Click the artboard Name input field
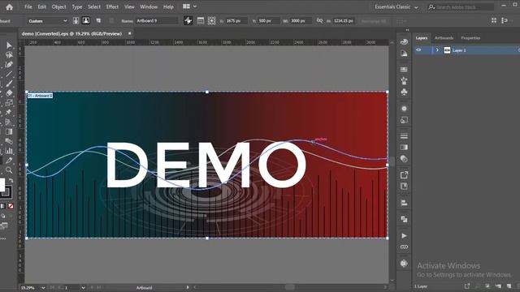 [x=157, y=20]
